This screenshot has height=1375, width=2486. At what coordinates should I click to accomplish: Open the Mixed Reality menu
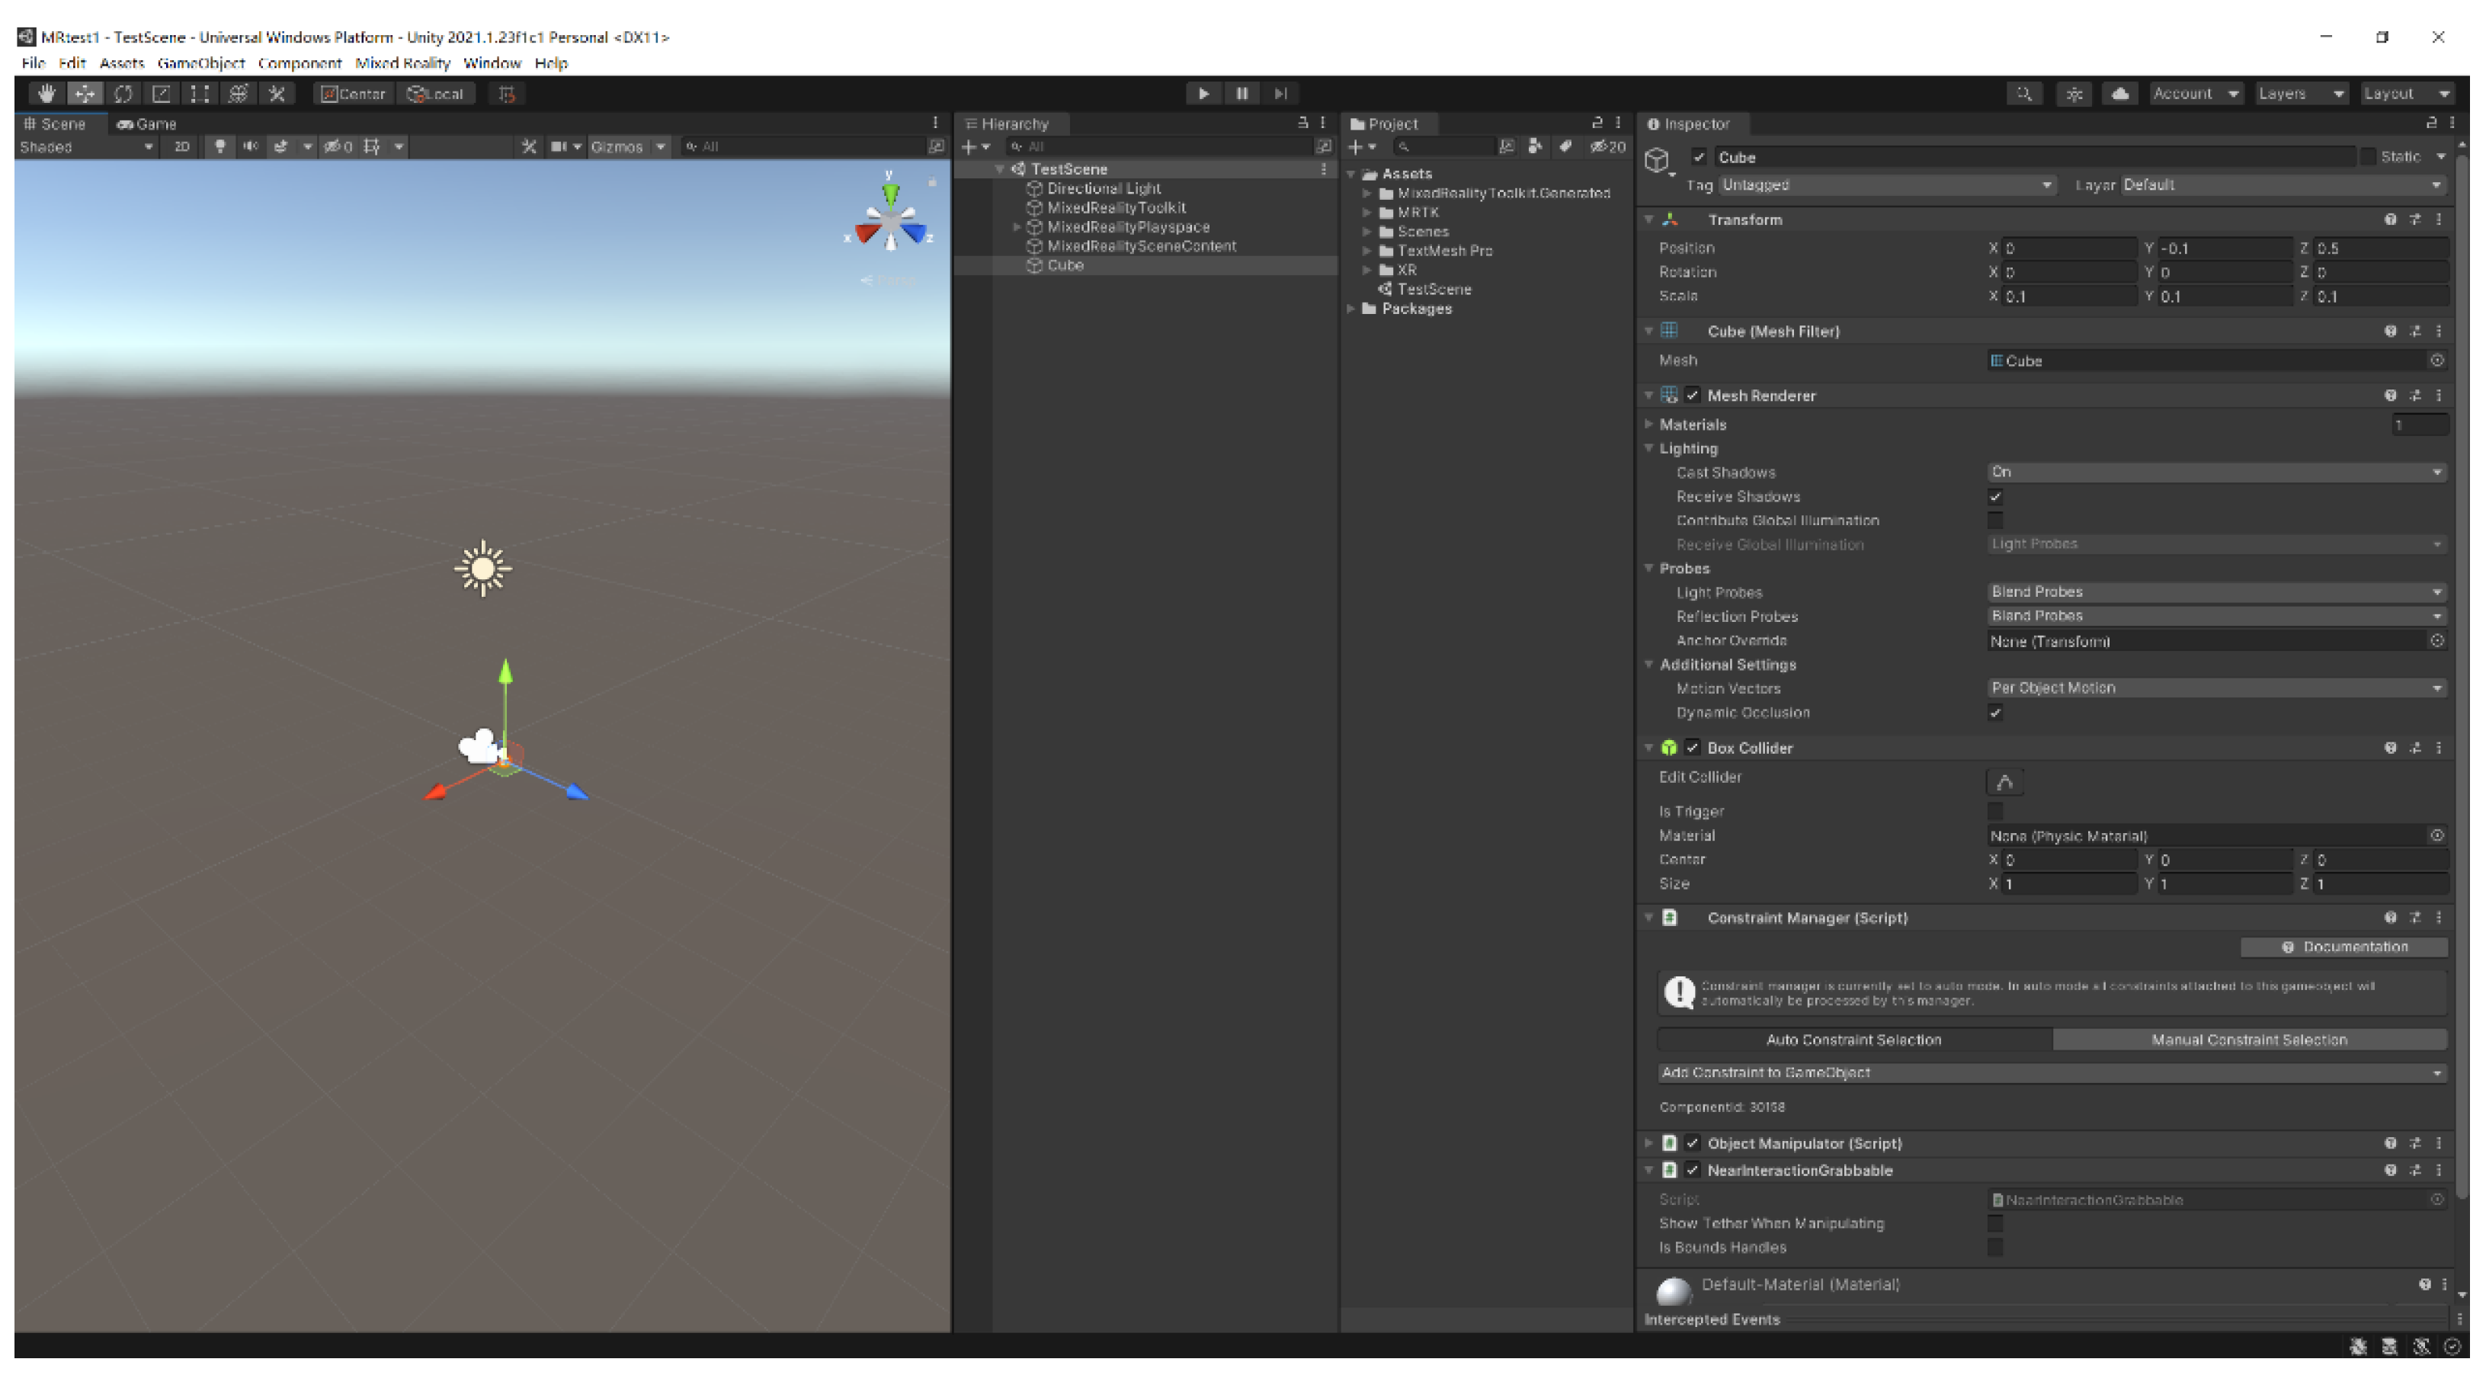pos(402,64)
